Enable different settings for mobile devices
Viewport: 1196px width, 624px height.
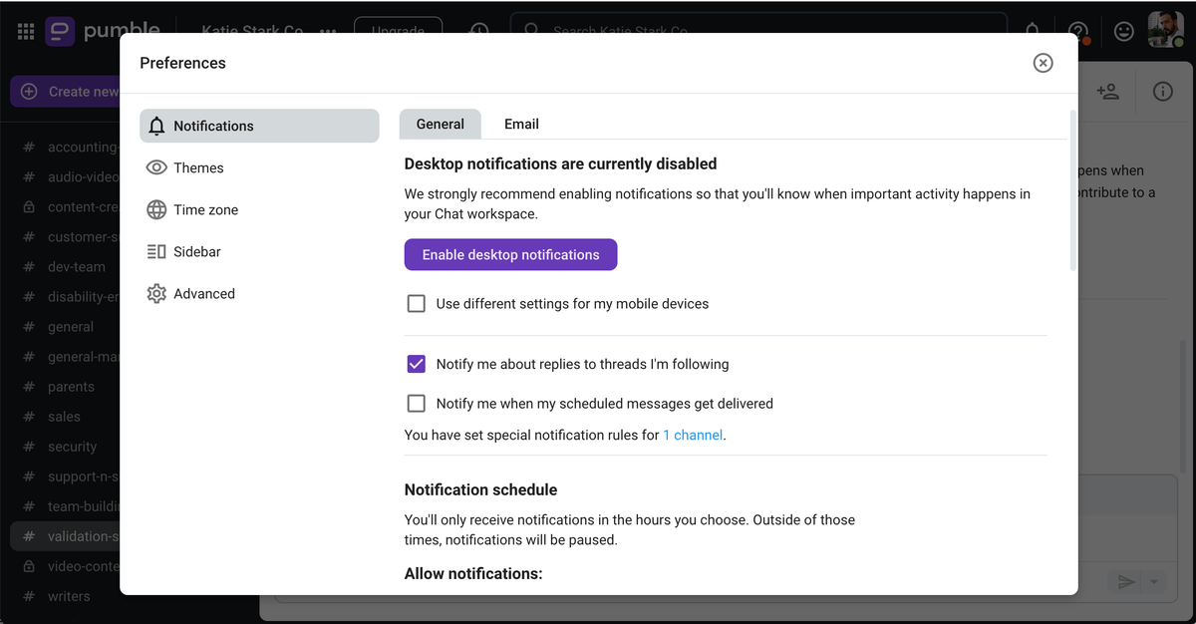417,303
